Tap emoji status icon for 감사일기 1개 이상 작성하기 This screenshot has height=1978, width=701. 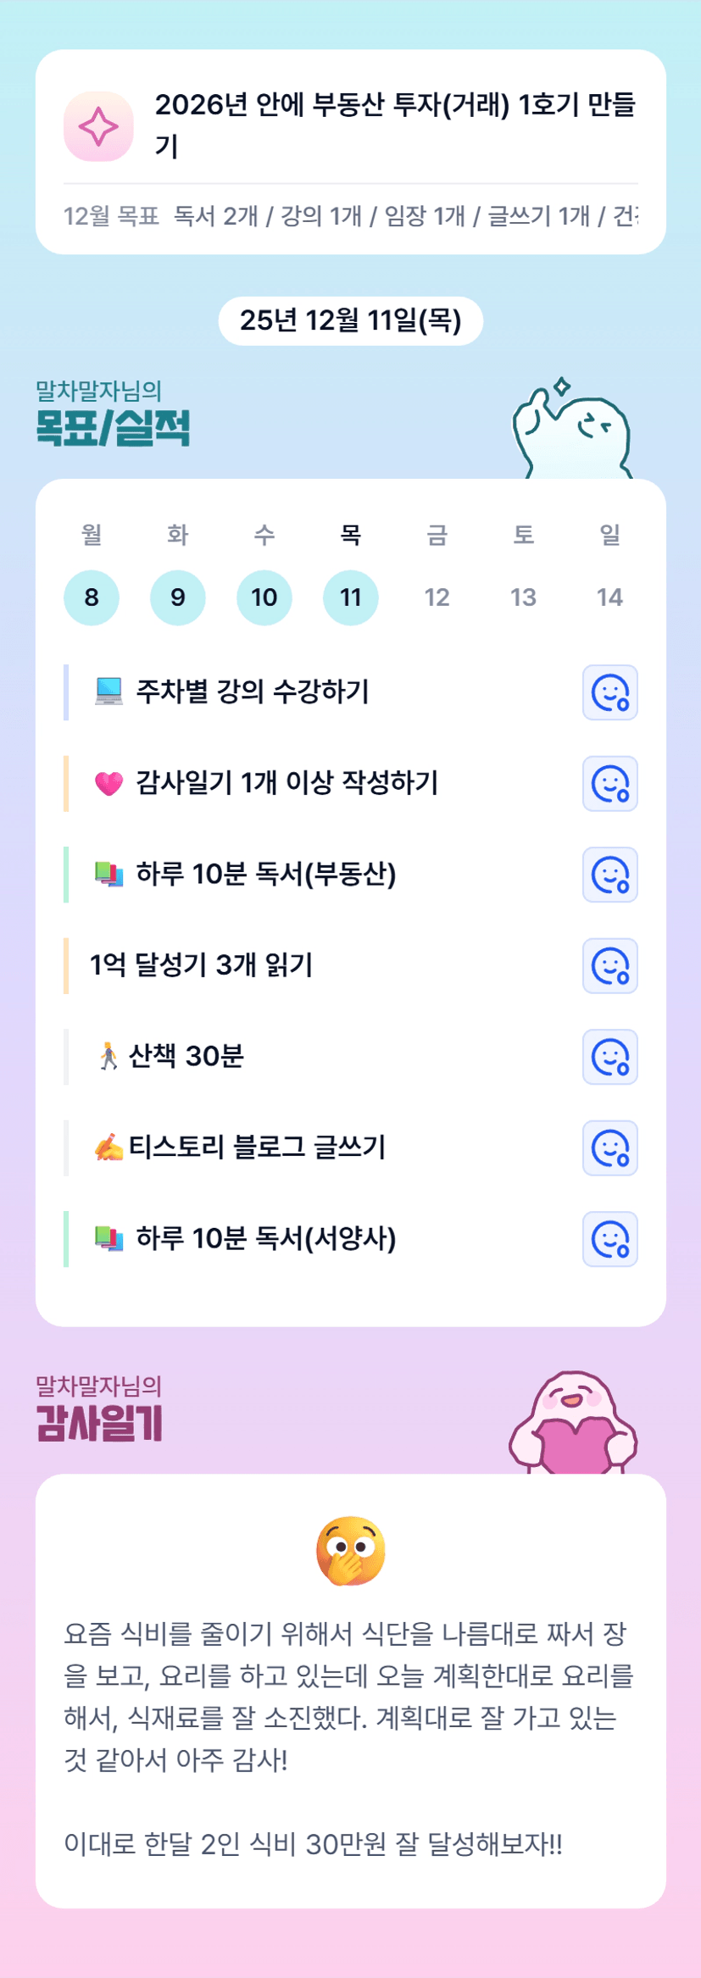tap(609, 784)
